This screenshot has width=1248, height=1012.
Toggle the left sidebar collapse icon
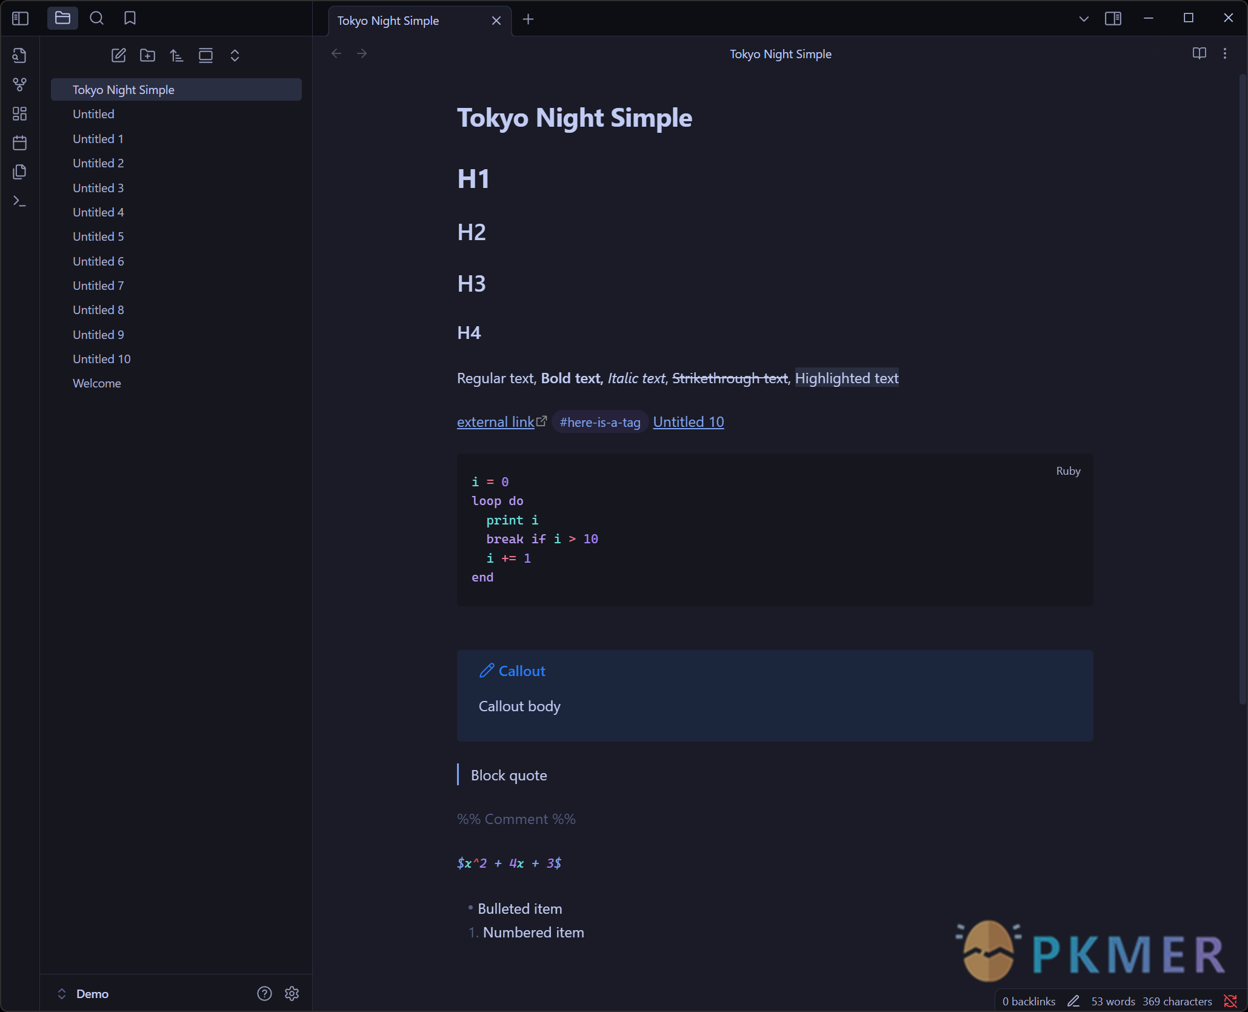(20, 18)
